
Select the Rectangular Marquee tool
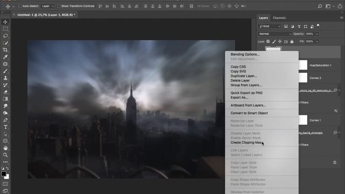[x=5, y=29]
